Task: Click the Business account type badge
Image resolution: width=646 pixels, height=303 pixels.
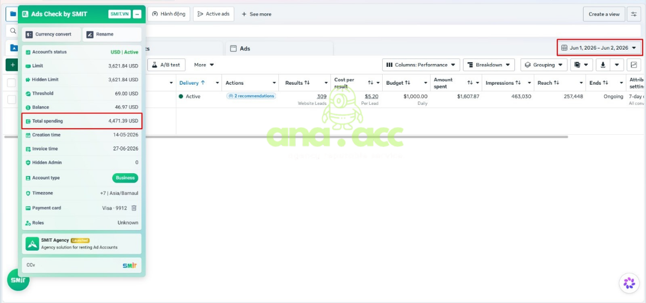Action: [x=126, y=178]
